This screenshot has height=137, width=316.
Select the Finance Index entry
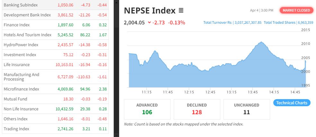(x=17, y=25)
